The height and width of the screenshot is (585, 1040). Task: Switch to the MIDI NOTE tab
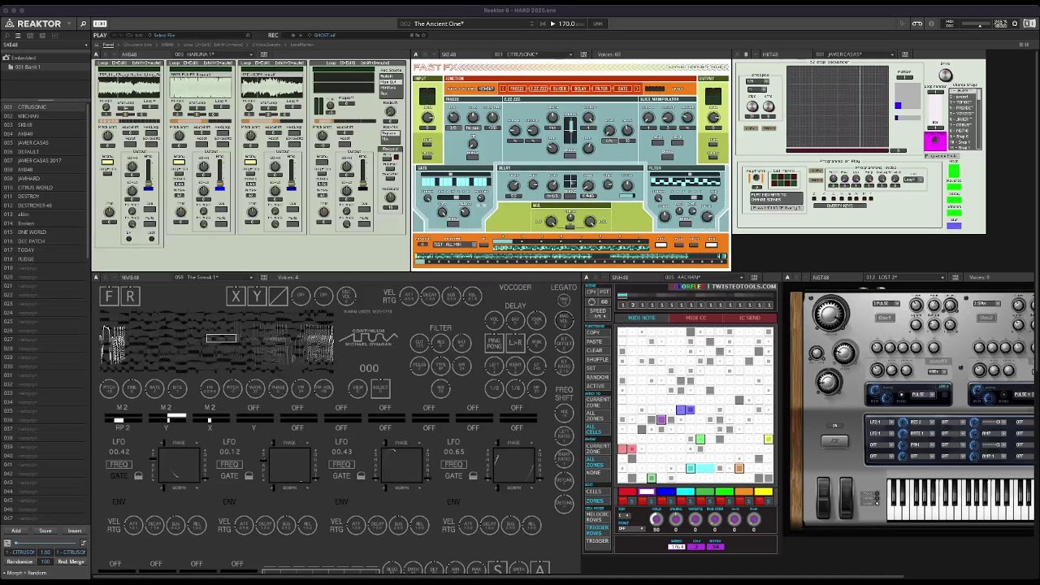click(x=642, y=318)
